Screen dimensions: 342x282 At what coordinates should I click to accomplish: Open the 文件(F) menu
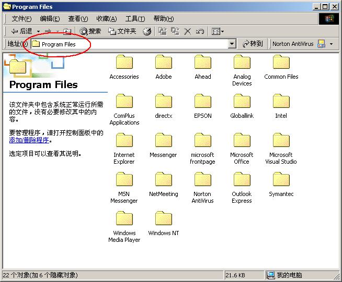(21, 19)
